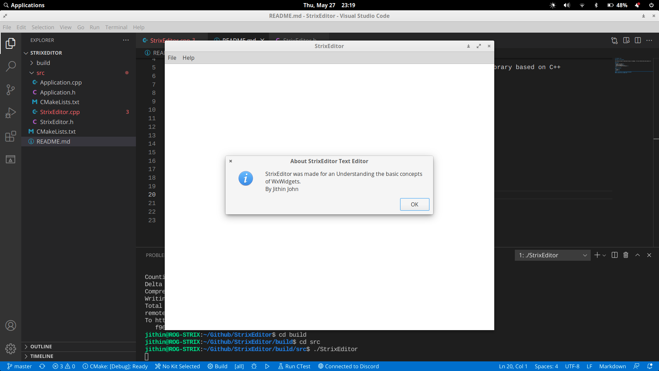Screen dimensions: 659x371
Task: Kill terminal with the trash icon
Action: 626,255
